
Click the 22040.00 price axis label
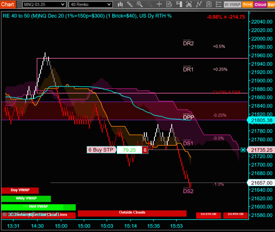pyautogui.click(x=262, y=22)
